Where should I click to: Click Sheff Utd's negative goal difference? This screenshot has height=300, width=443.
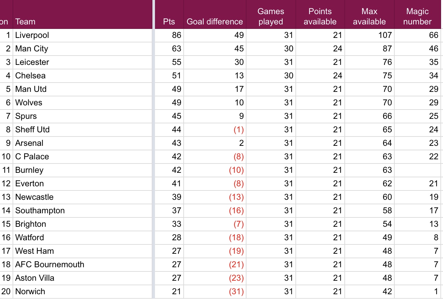(238, 129)
